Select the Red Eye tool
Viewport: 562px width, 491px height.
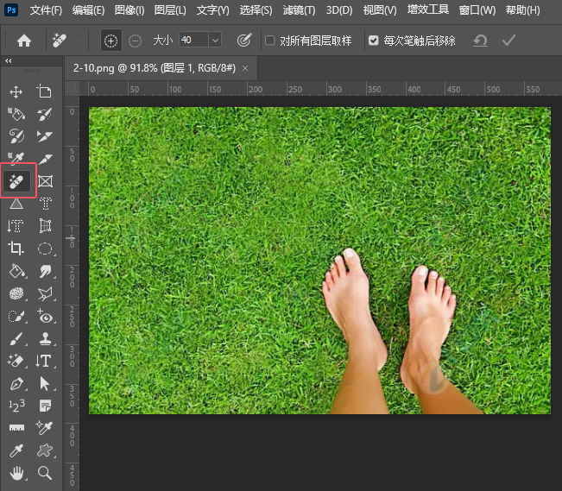(45, 316)
